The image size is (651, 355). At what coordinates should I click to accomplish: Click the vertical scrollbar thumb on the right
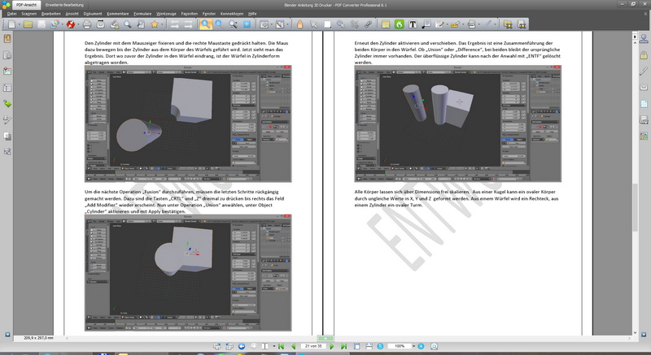(x=635, y=207)
